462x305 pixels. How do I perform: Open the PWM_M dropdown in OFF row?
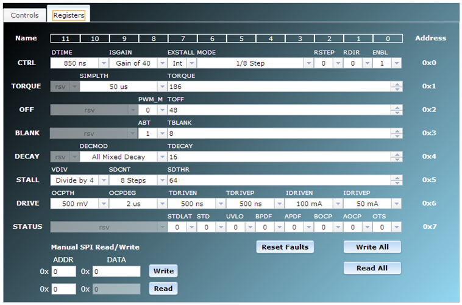tap(152, 110)
